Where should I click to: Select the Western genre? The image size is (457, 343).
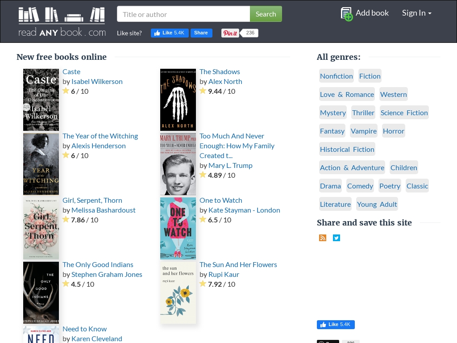[394, 95]
